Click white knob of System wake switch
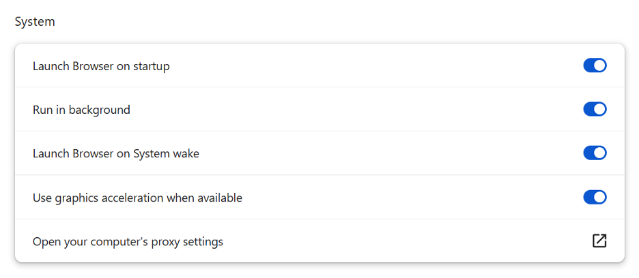Image resolution: width=639 pixels, height=278 pixels. point(600,153)
